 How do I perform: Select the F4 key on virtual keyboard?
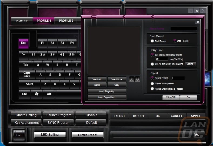(72, 43)
